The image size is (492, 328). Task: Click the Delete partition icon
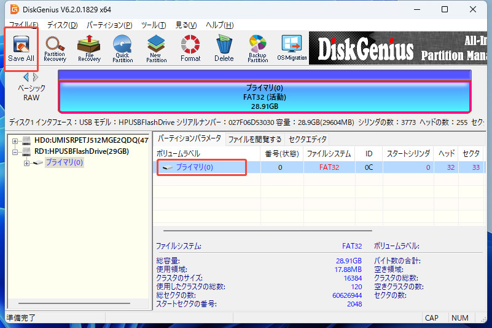click(x=224, y=49)
